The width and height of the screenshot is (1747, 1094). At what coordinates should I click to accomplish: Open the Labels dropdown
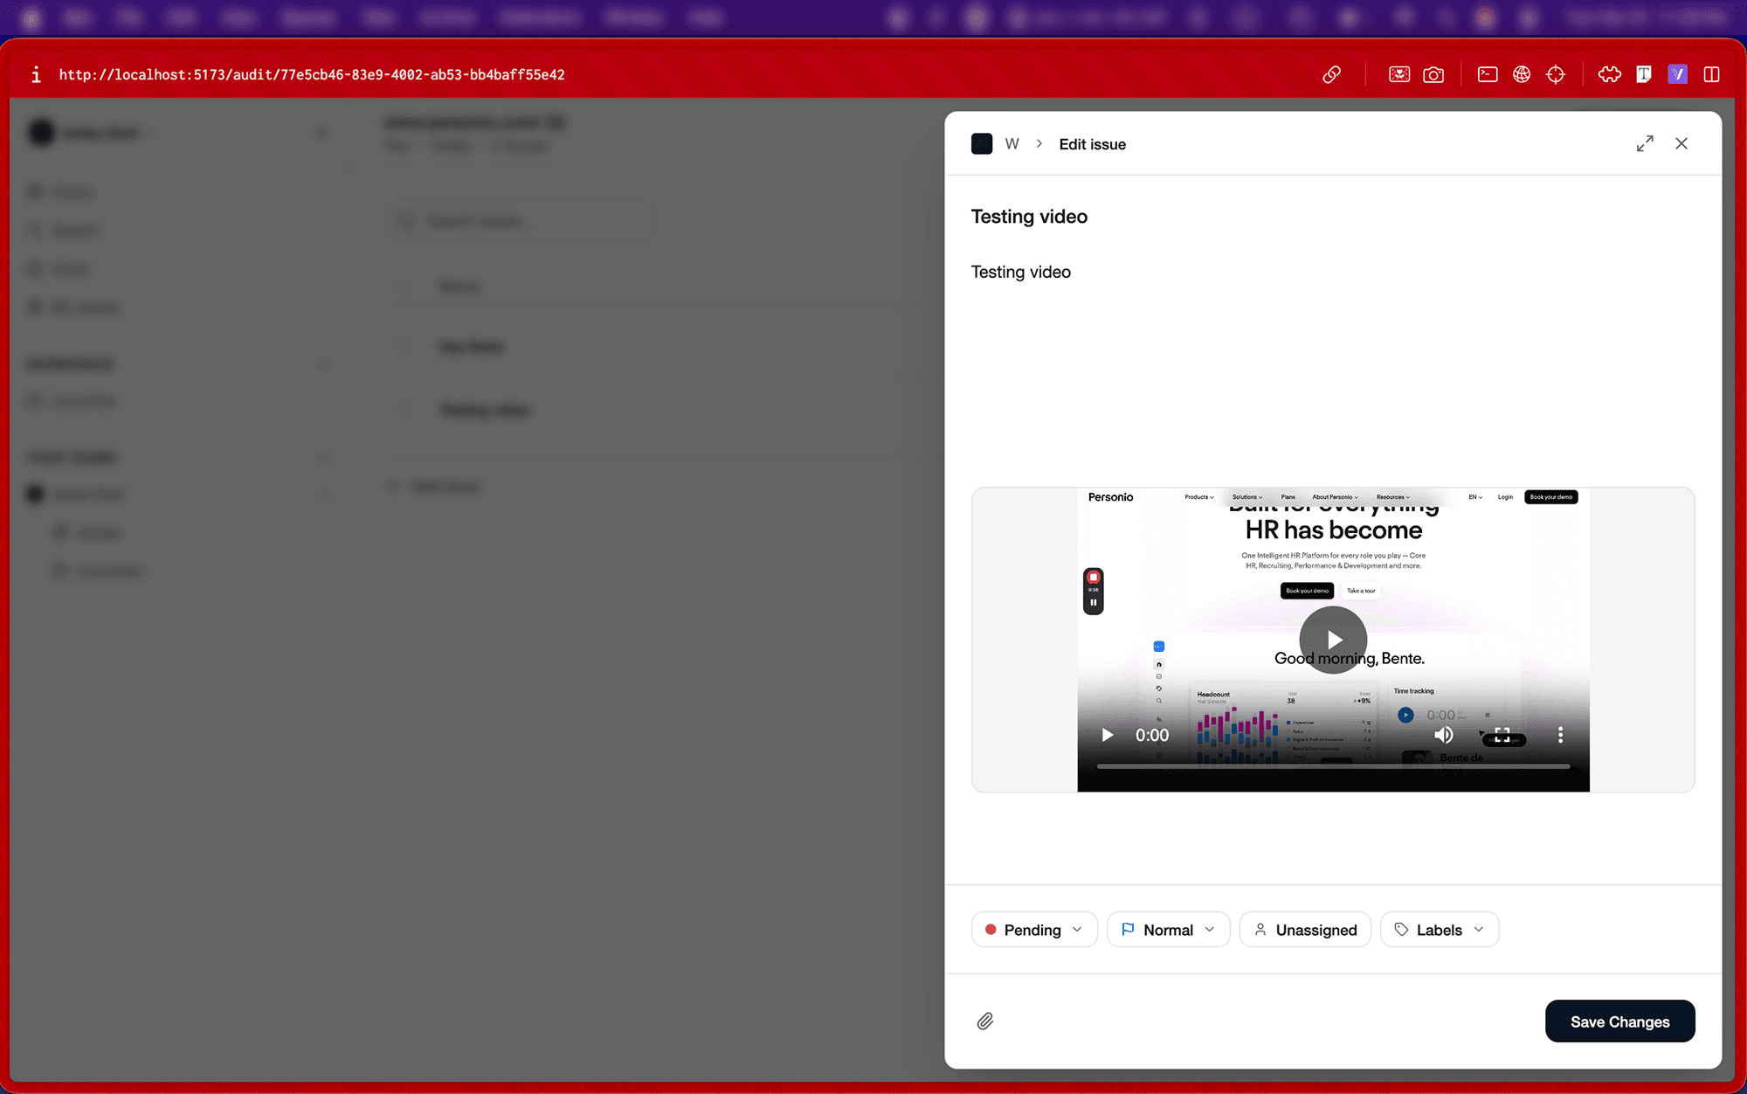point(1440,930)
